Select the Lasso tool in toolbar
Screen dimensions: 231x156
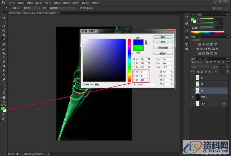tap(4, 26)
